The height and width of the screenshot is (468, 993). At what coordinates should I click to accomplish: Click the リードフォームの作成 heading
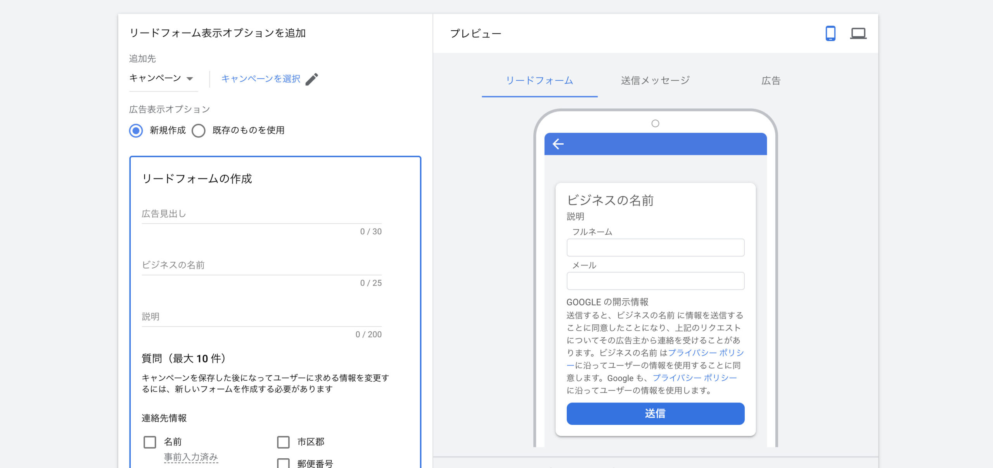coord(197,179)
